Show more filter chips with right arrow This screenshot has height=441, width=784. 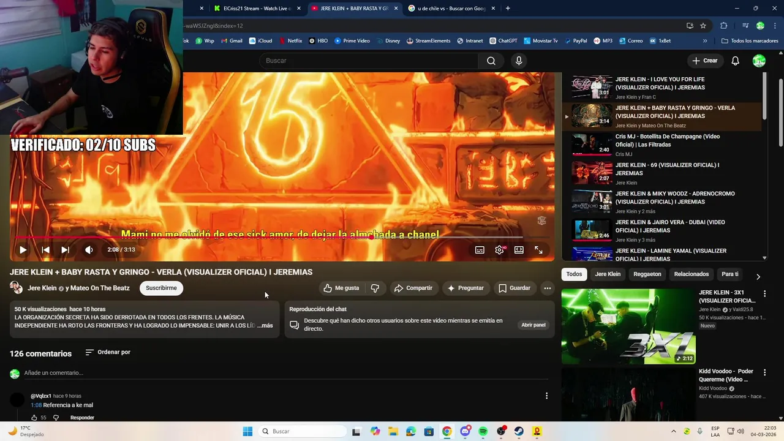(x=758, y=277)
